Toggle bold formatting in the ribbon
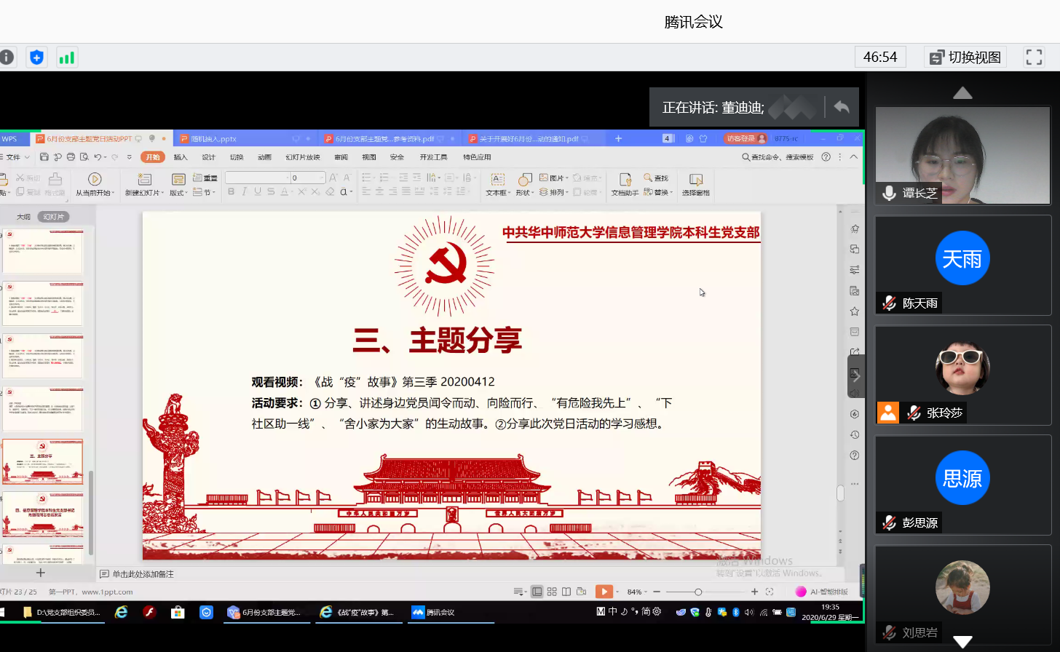 coord(232,192)
